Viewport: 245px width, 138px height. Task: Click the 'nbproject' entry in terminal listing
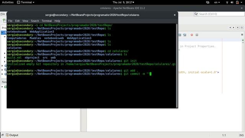[32, 58]
